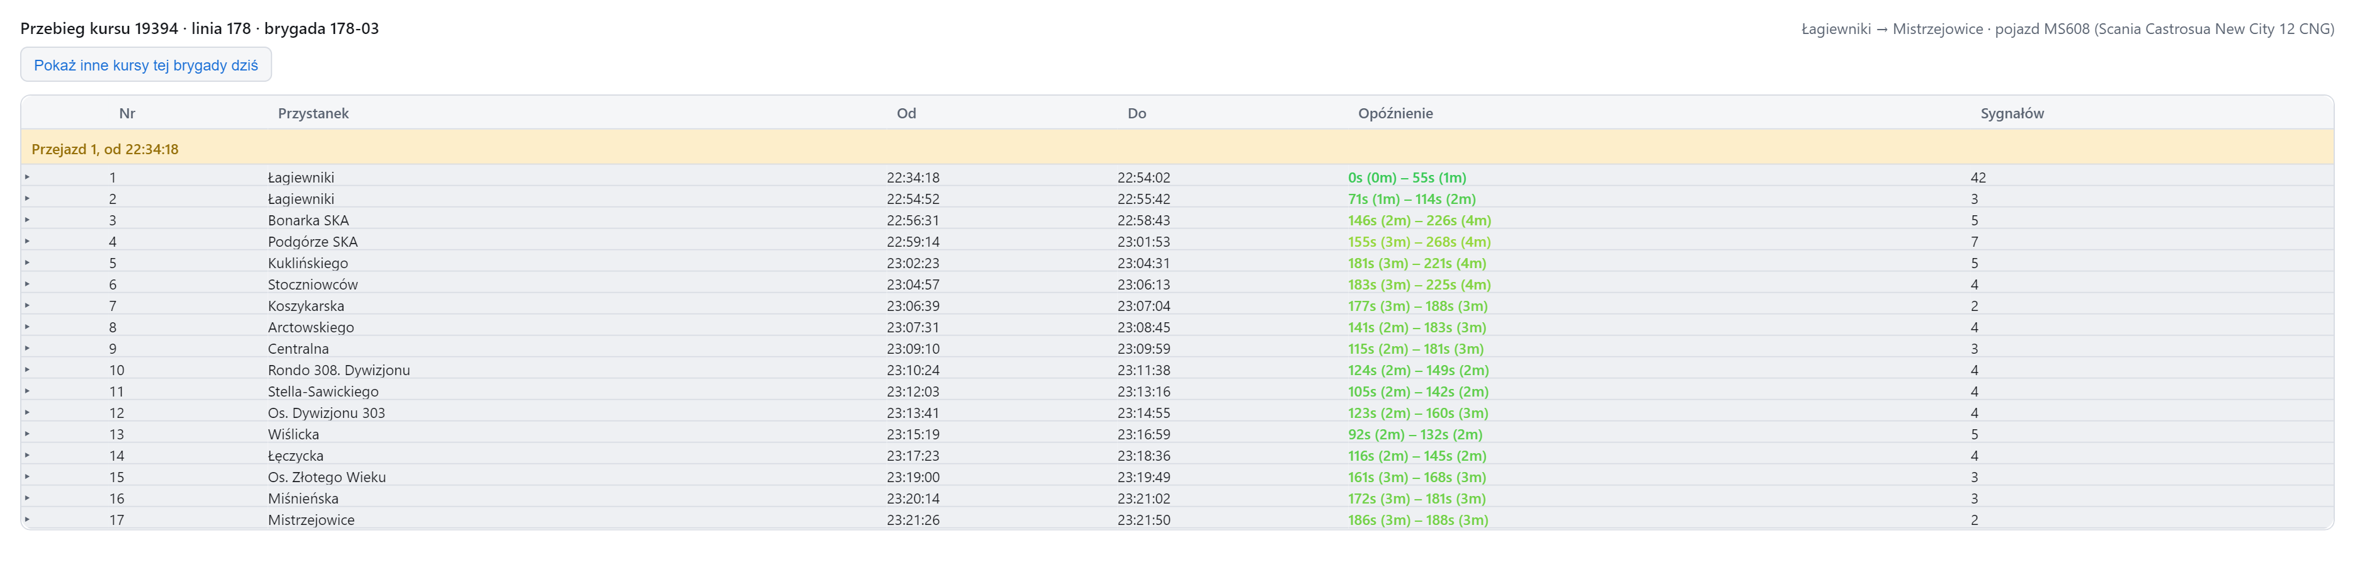Select the Stoczniowców stop name
The width and height of the screenshot is (2355, 569).
point(313,284)
